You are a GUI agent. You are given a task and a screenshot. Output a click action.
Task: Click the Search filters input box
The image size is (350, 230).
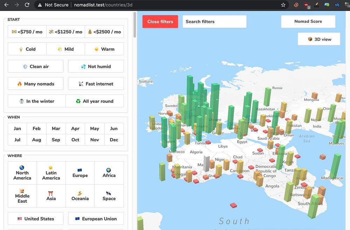click(x=215, y=21)
